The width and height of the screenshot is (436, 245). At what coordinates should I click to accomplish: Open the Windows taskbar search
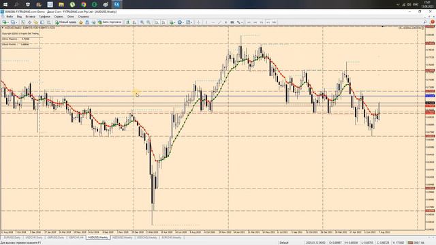coord(16,5)
